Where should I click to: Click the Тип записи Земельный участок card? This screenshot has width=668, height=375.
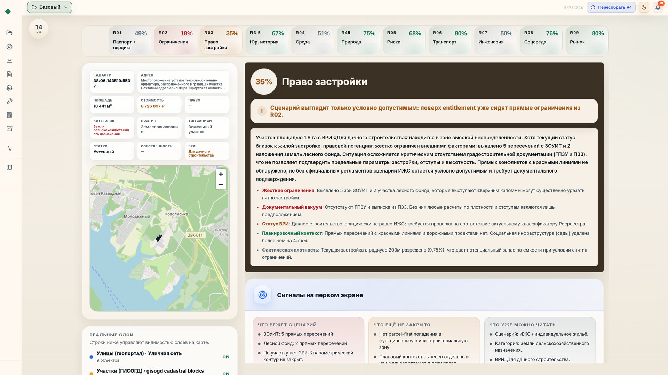point(207,128)
